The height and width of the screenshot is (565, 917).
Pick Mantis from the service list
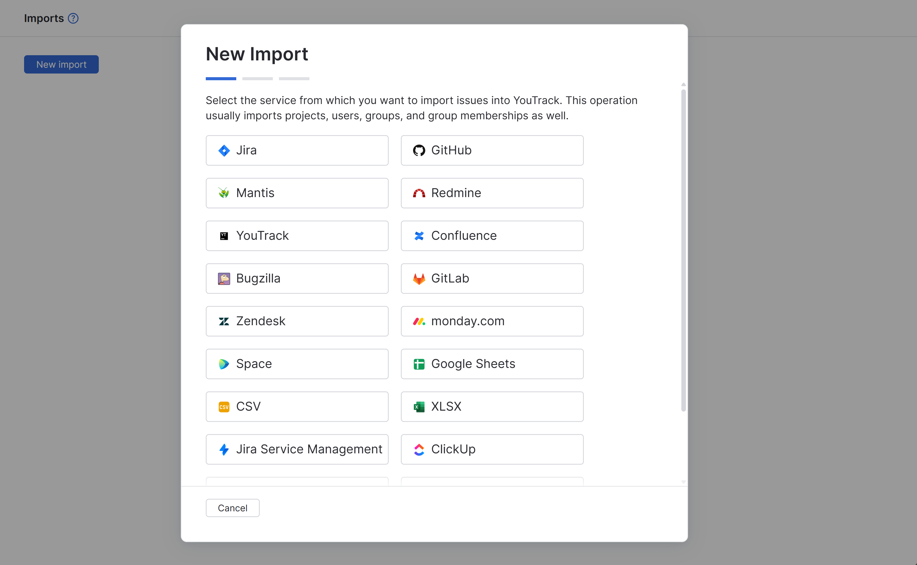pos(297,193)
